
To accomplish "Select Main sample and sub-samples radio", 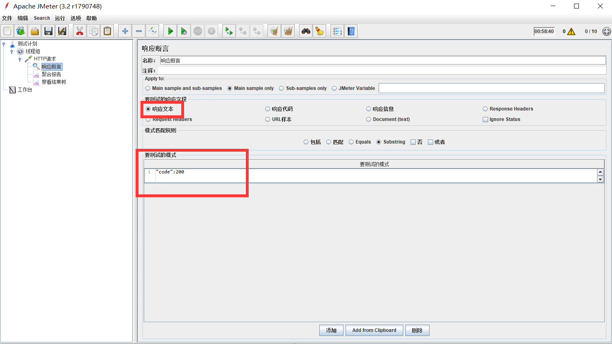I will (x=148, y=88).
